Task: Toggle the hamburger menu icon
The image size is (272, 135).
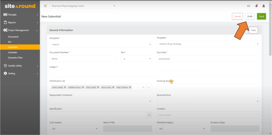Action: pyautogui.click(x=45, y=6)
